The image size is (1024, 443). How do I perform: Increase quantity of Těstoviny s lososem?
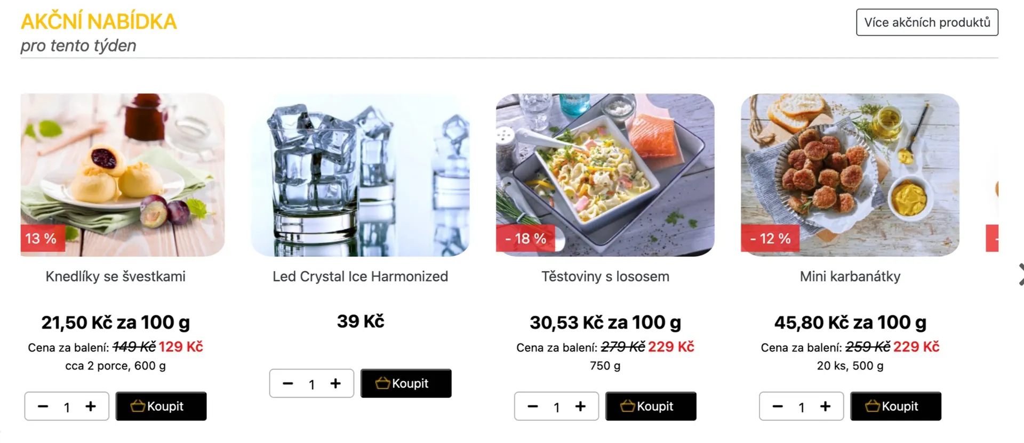tap(580, 407)
